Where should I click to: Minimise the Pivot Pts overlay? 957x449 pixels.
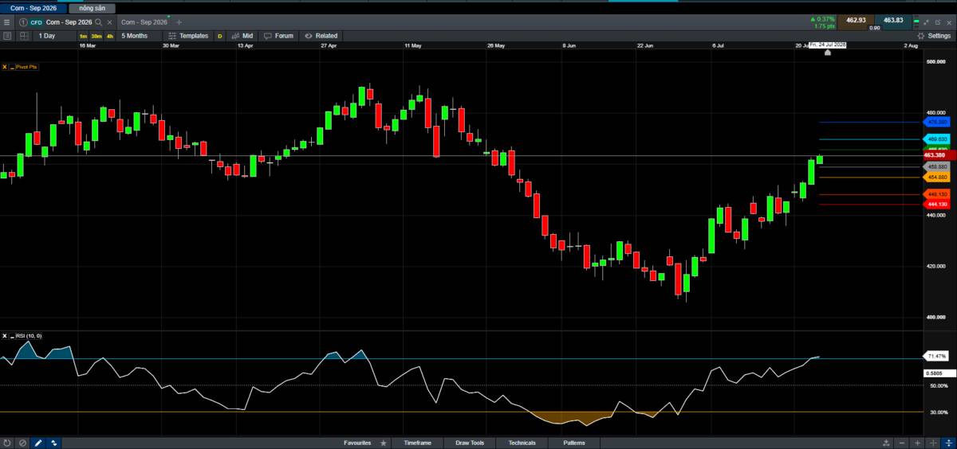pyautogui.click(x=12, y=67)
